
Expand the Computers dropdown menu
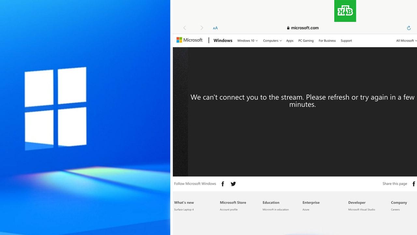click(272, 41)
